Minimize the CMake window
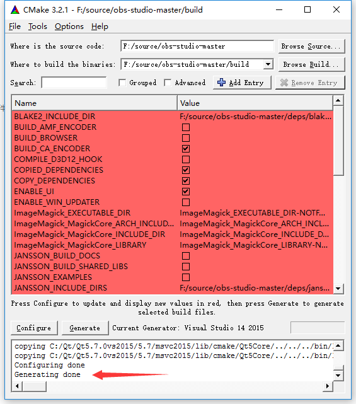This screenshot has width=356, height=404. click(279, 10)
